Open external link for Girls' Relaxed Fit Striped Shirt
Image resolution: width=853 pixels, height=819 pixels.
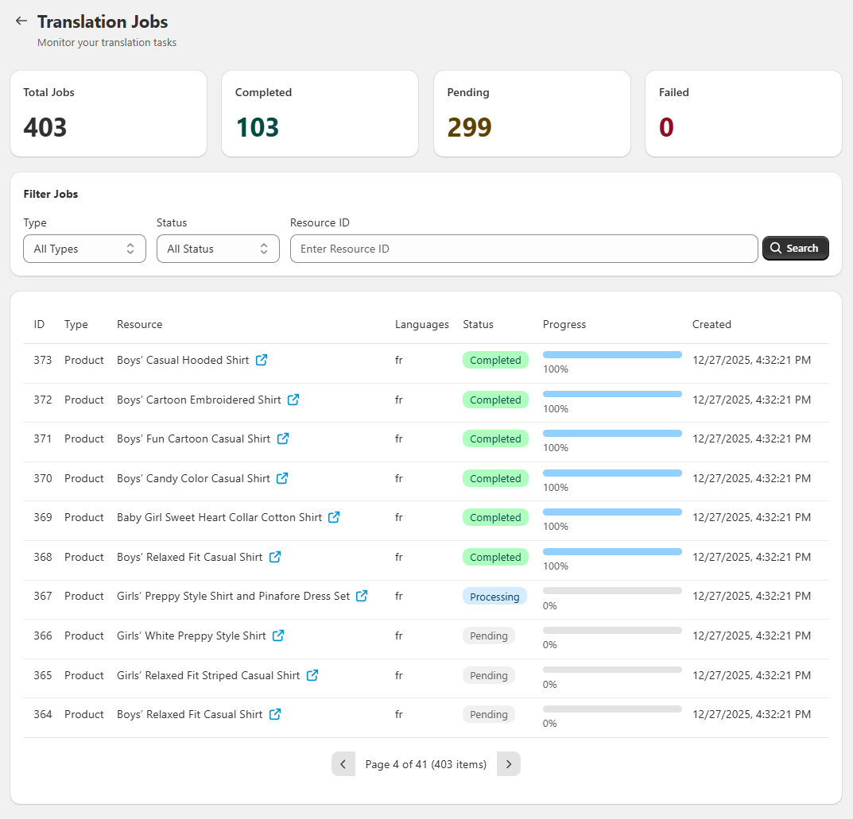312,675
